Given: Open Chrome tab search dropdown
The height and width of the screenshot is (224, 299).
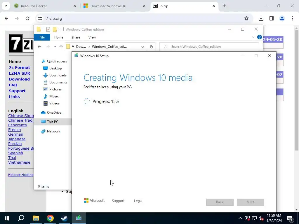Looking at the screenshot, I should tap(6, 6).
